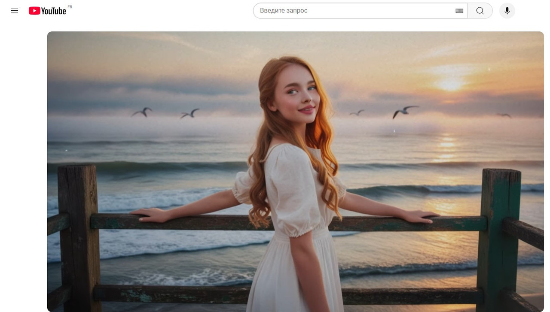550x312 pixels.
Task: Open the on-screen keyboard icon
Action: point(459,11)
